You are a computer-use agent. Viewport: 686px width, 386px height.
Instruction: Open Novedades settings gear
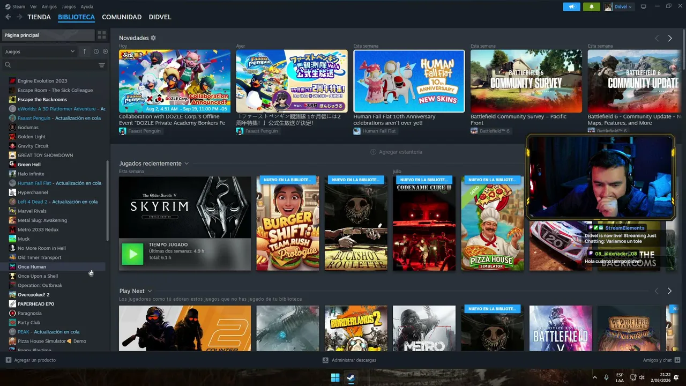coord(153,38)
